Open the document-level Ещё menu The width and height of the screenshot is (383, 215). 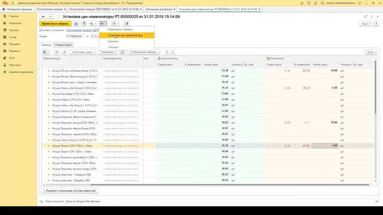pyautogui.click(x=366, y=24)
